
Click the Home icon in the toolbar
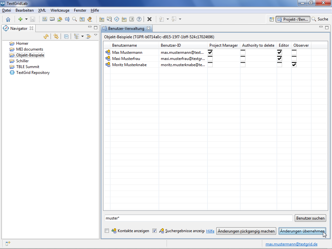(8, 19)
